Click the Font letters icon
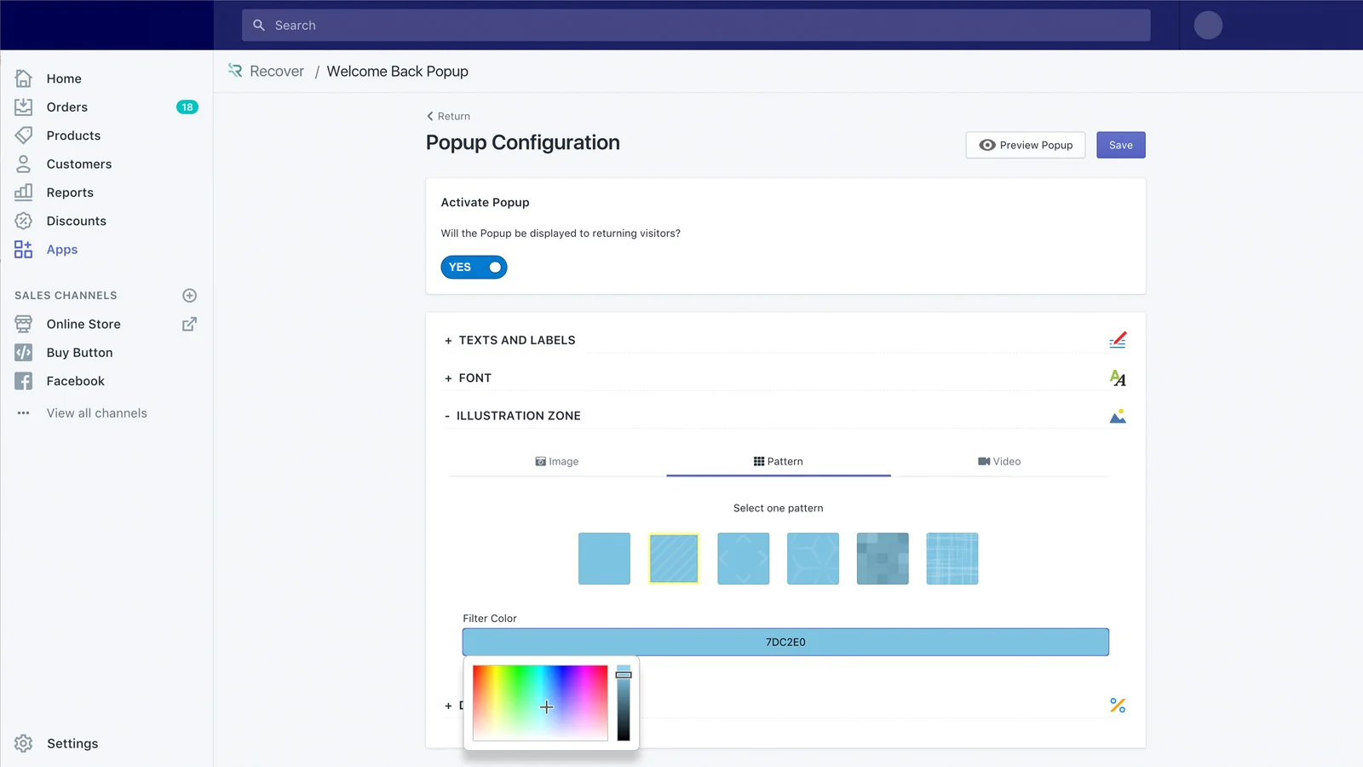 (1118, 378)
